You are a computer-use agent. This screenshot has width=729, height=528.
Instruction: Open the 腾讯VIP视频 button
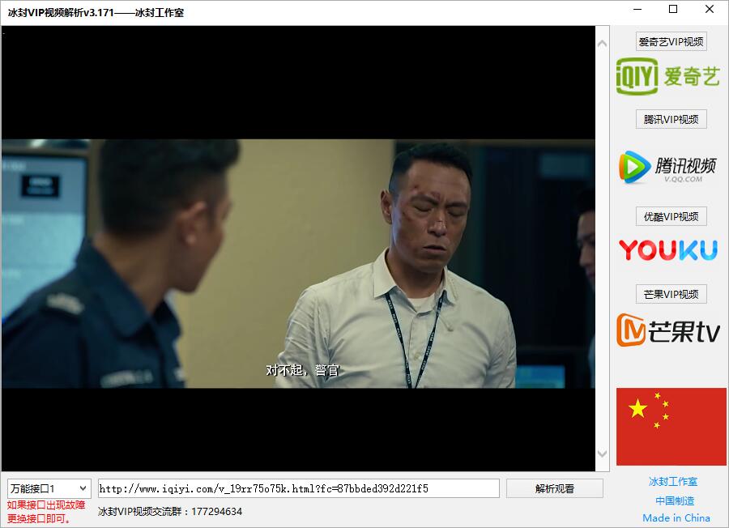point(671,120)
